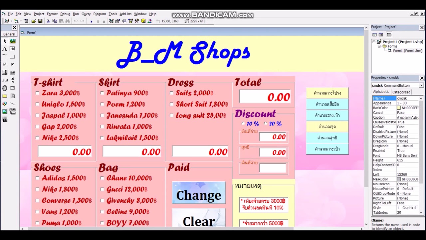Open the Add Project dropdown arrow
The width and height of the screenshot is (426, 240).
(11, 21)
